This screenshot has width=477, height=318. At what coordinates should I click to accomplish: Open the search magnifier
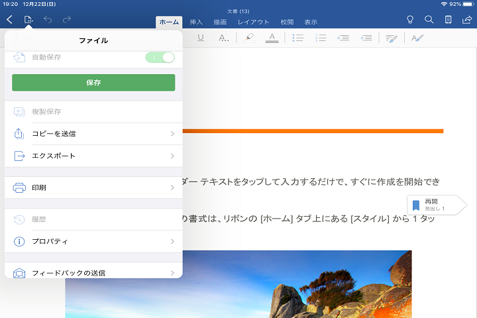pyautogui.click(x=429, y=19)
